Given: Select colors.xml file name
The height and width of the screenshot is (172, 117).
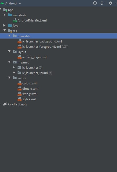Looking at the screenshot, I should click(29, 83).
